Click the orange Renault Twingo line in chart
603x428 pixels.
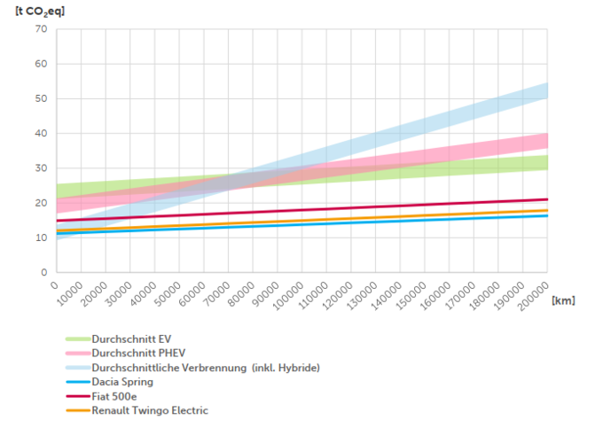pos(301,221)
